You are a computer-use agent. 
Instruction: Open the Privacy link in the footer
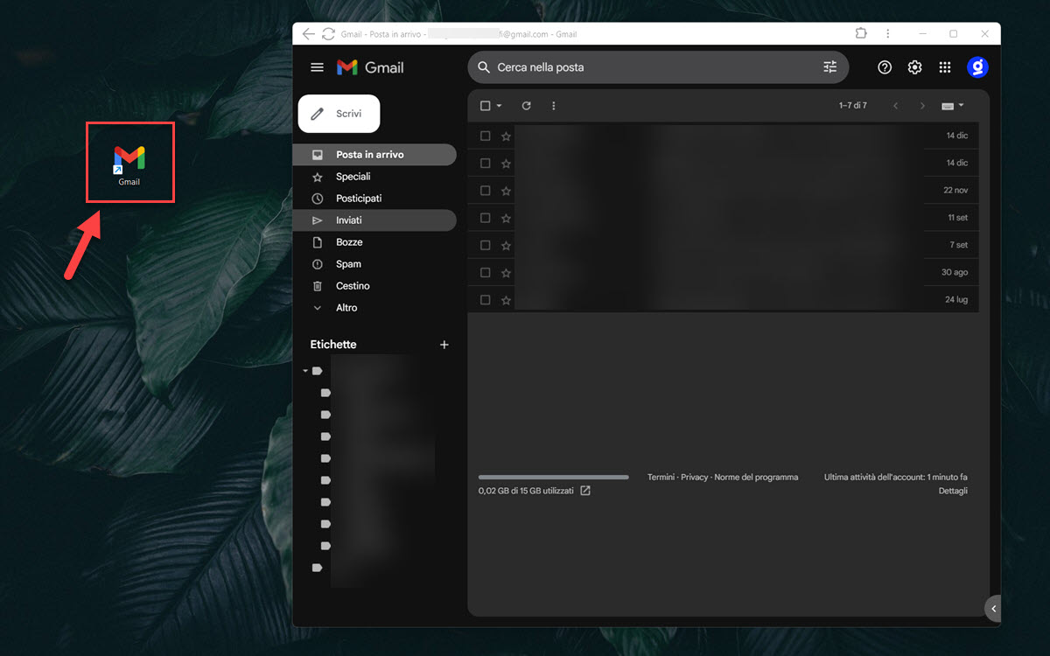(694, 477)
